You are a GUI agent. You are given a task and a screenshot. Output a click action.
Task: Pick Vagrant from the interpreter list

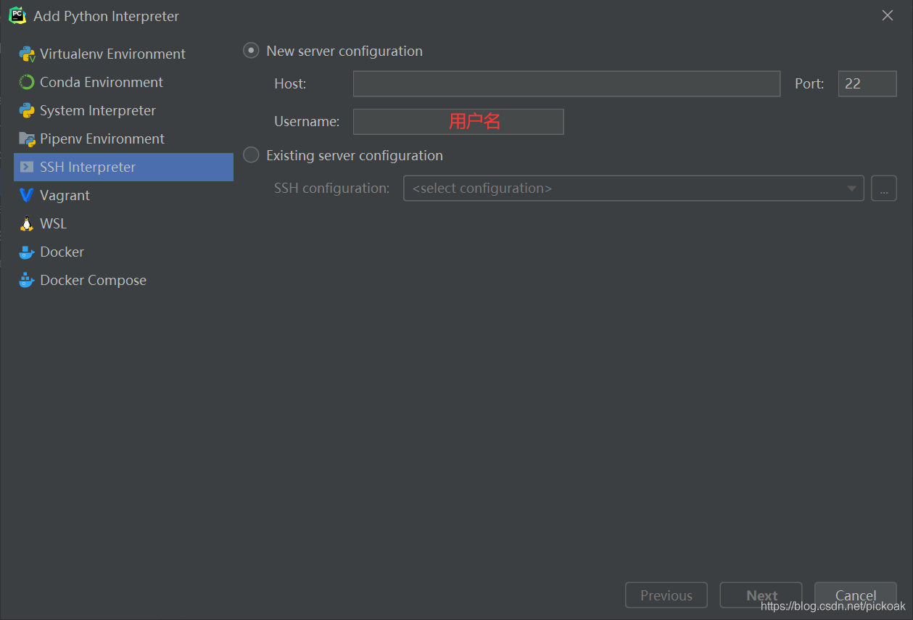123,196
